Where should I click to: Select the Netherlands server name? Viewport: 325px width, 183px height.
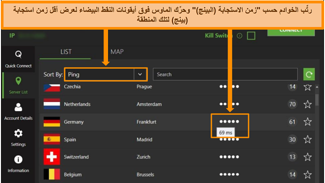pyautogui.click(x=77, y=104)
